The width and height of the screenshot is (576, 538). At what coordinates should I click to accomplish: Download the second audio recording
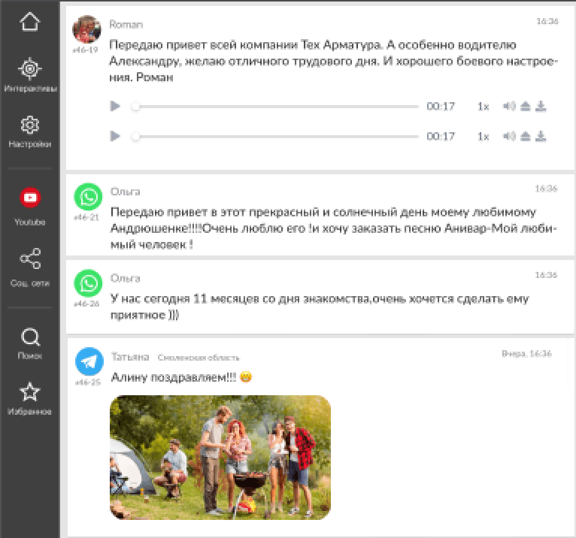541,137
